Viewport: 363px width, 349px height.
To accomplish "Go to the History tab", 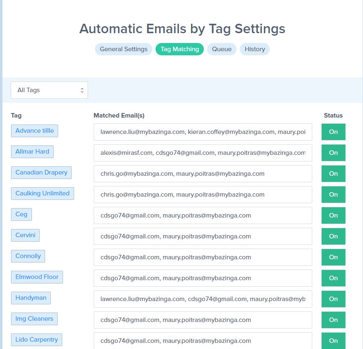I will (x=255, y=49).
